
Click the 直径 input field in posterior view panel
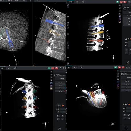[x=62, y=109]
